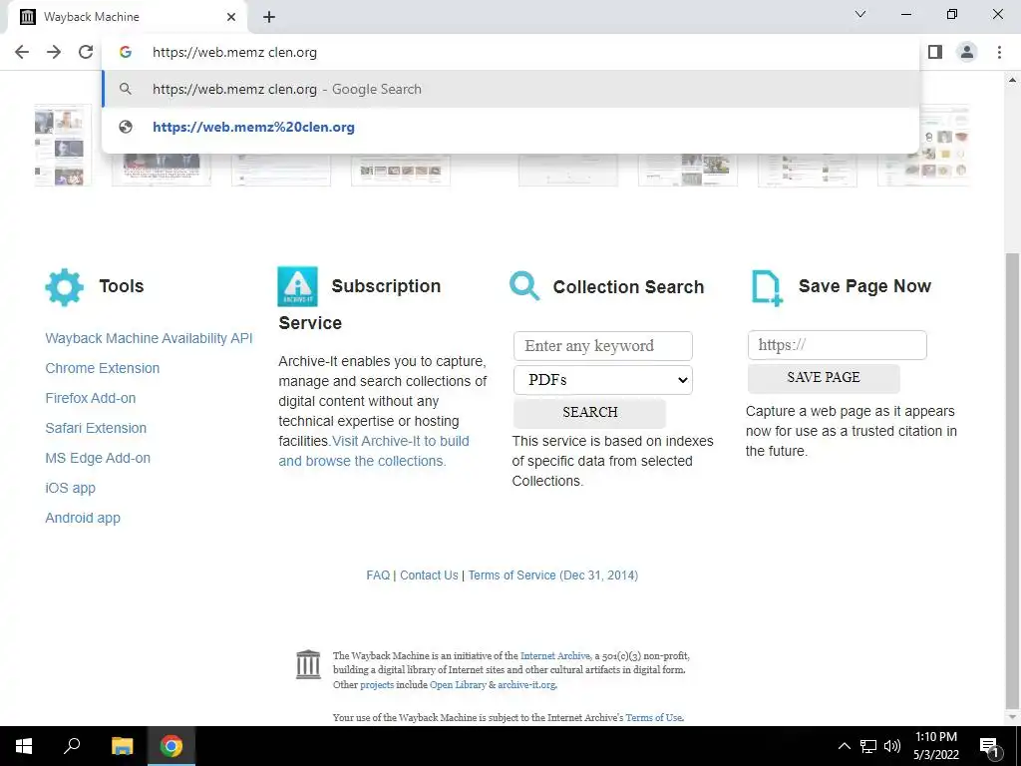
Task: Toggle the browser side panel
Action: [935, 52]
